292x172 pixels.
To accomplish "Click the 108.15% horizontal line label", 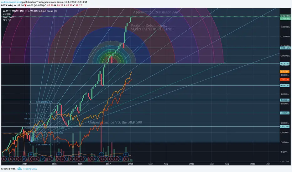I will [285, 48].
